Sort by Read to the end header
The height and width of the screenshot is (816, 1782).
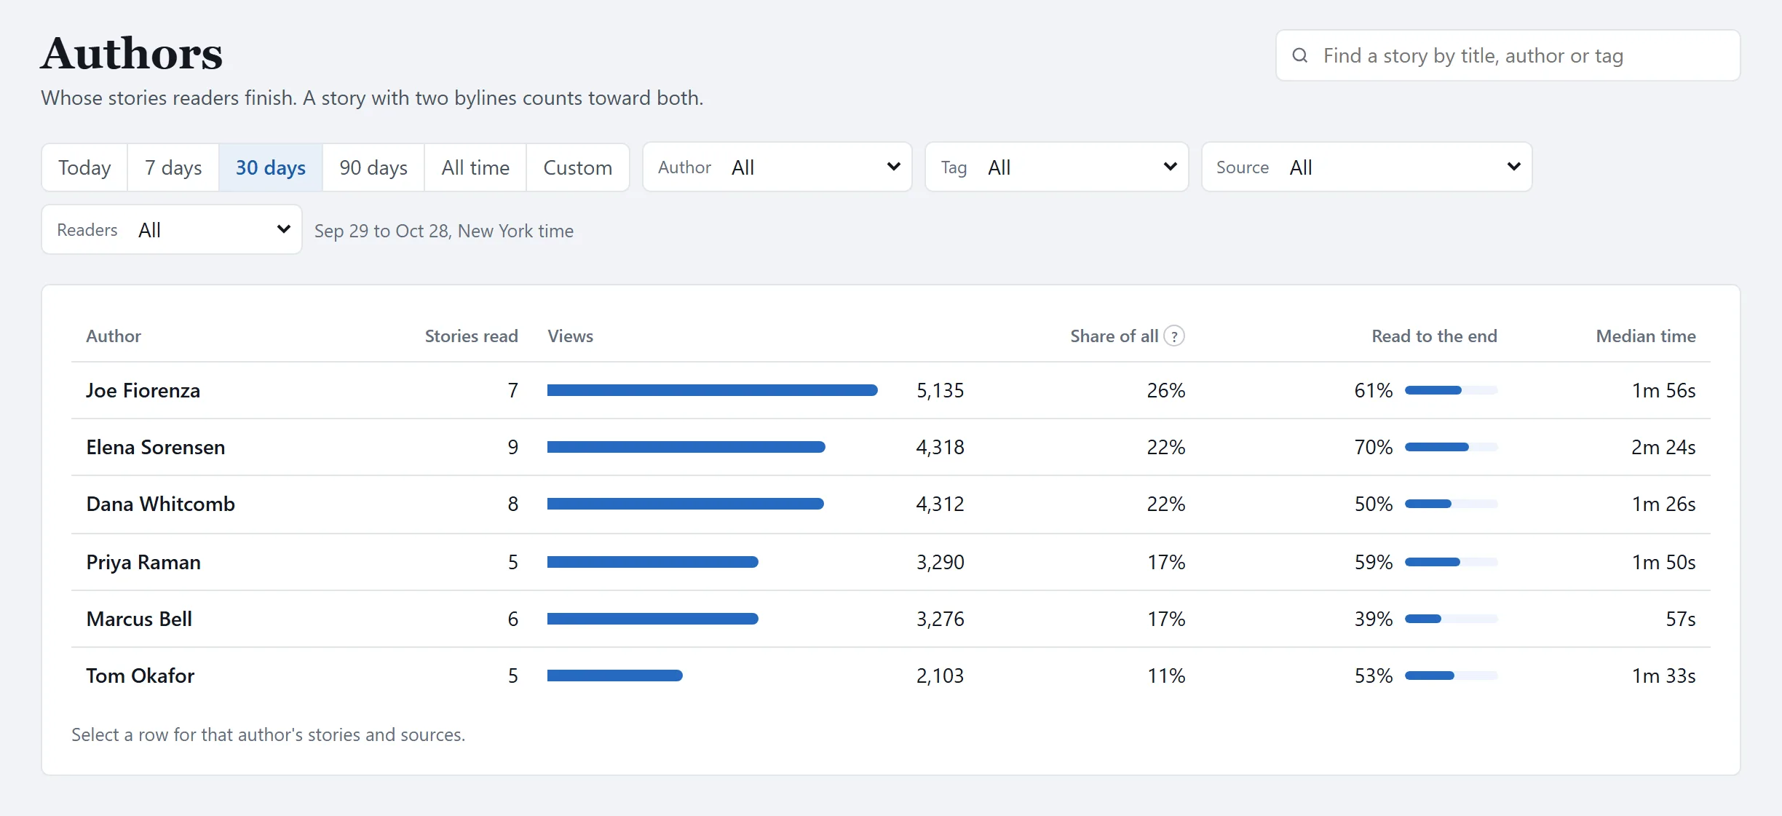[1435, 336]
